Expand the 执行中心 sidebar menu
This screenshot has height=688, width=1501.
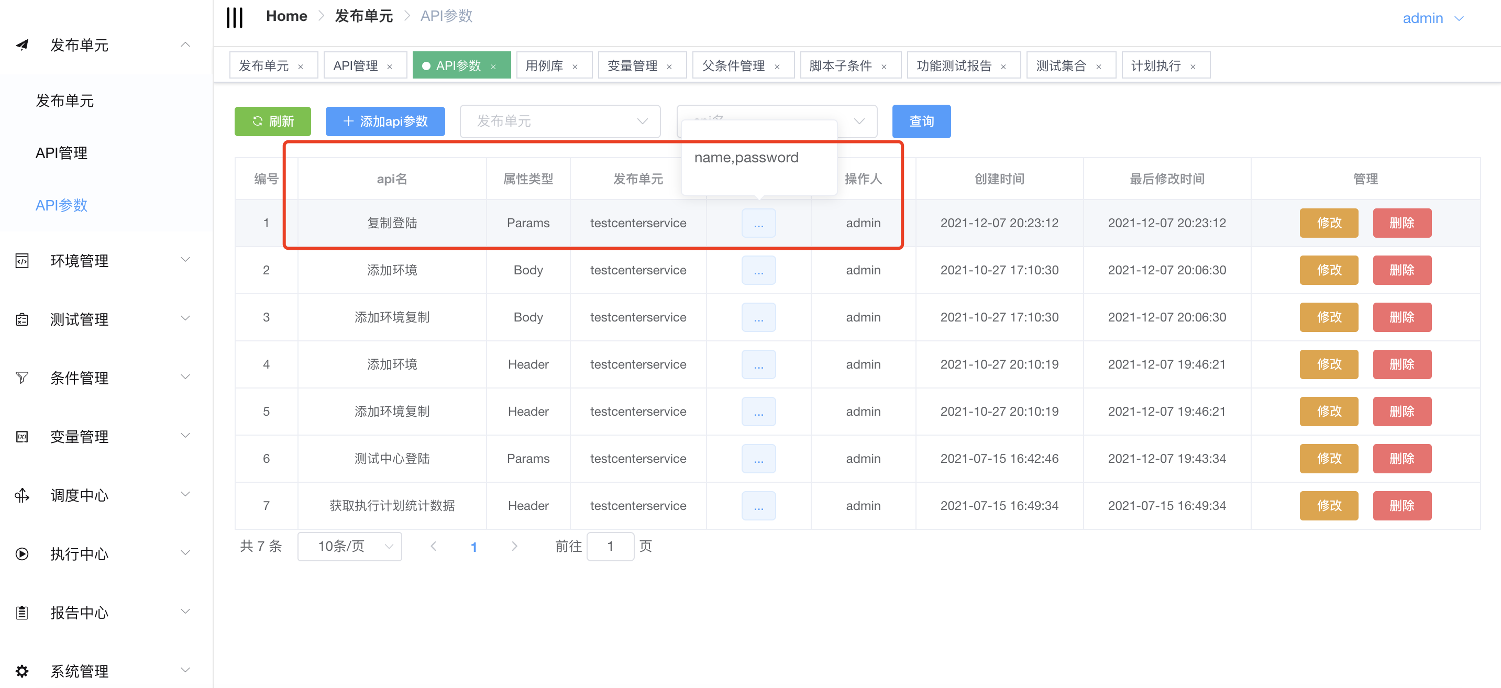[x=185, y=553]
